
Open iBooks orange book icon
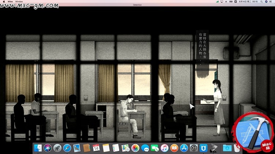174,148
